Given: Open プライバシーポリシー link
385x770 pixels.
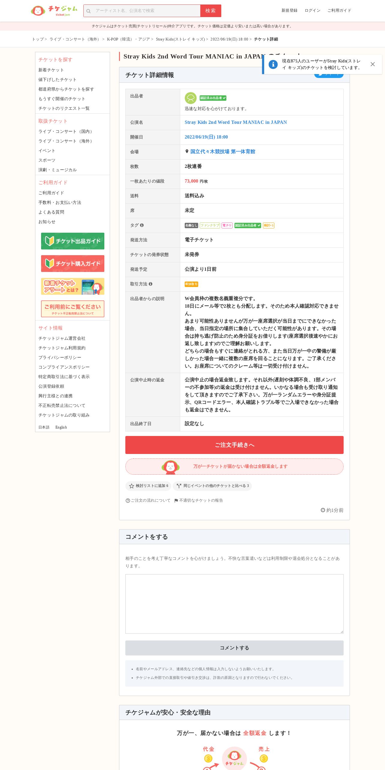Looking at the screenshot, I should (60, 358).
